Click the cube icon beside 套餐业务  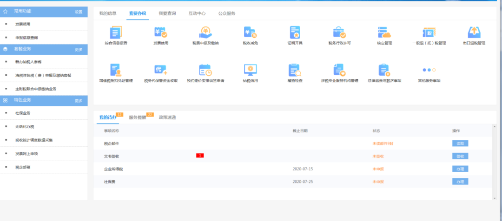pos(5,49)
